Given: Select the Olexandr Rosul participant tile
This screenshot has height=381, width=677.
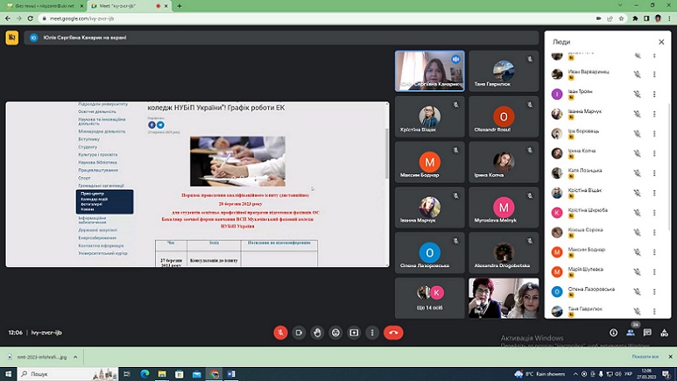Looking at the screenshot, I should point(504,116).
